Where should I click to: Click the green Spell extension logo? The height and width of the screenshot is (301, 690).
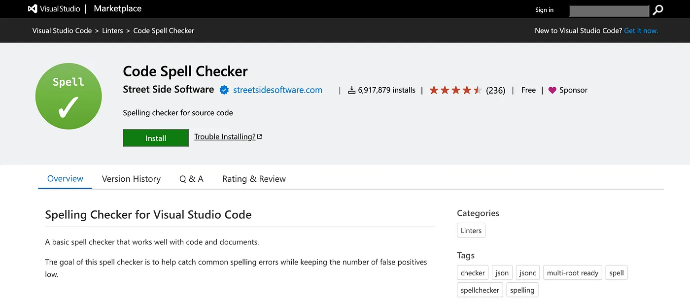pos(69,96)
